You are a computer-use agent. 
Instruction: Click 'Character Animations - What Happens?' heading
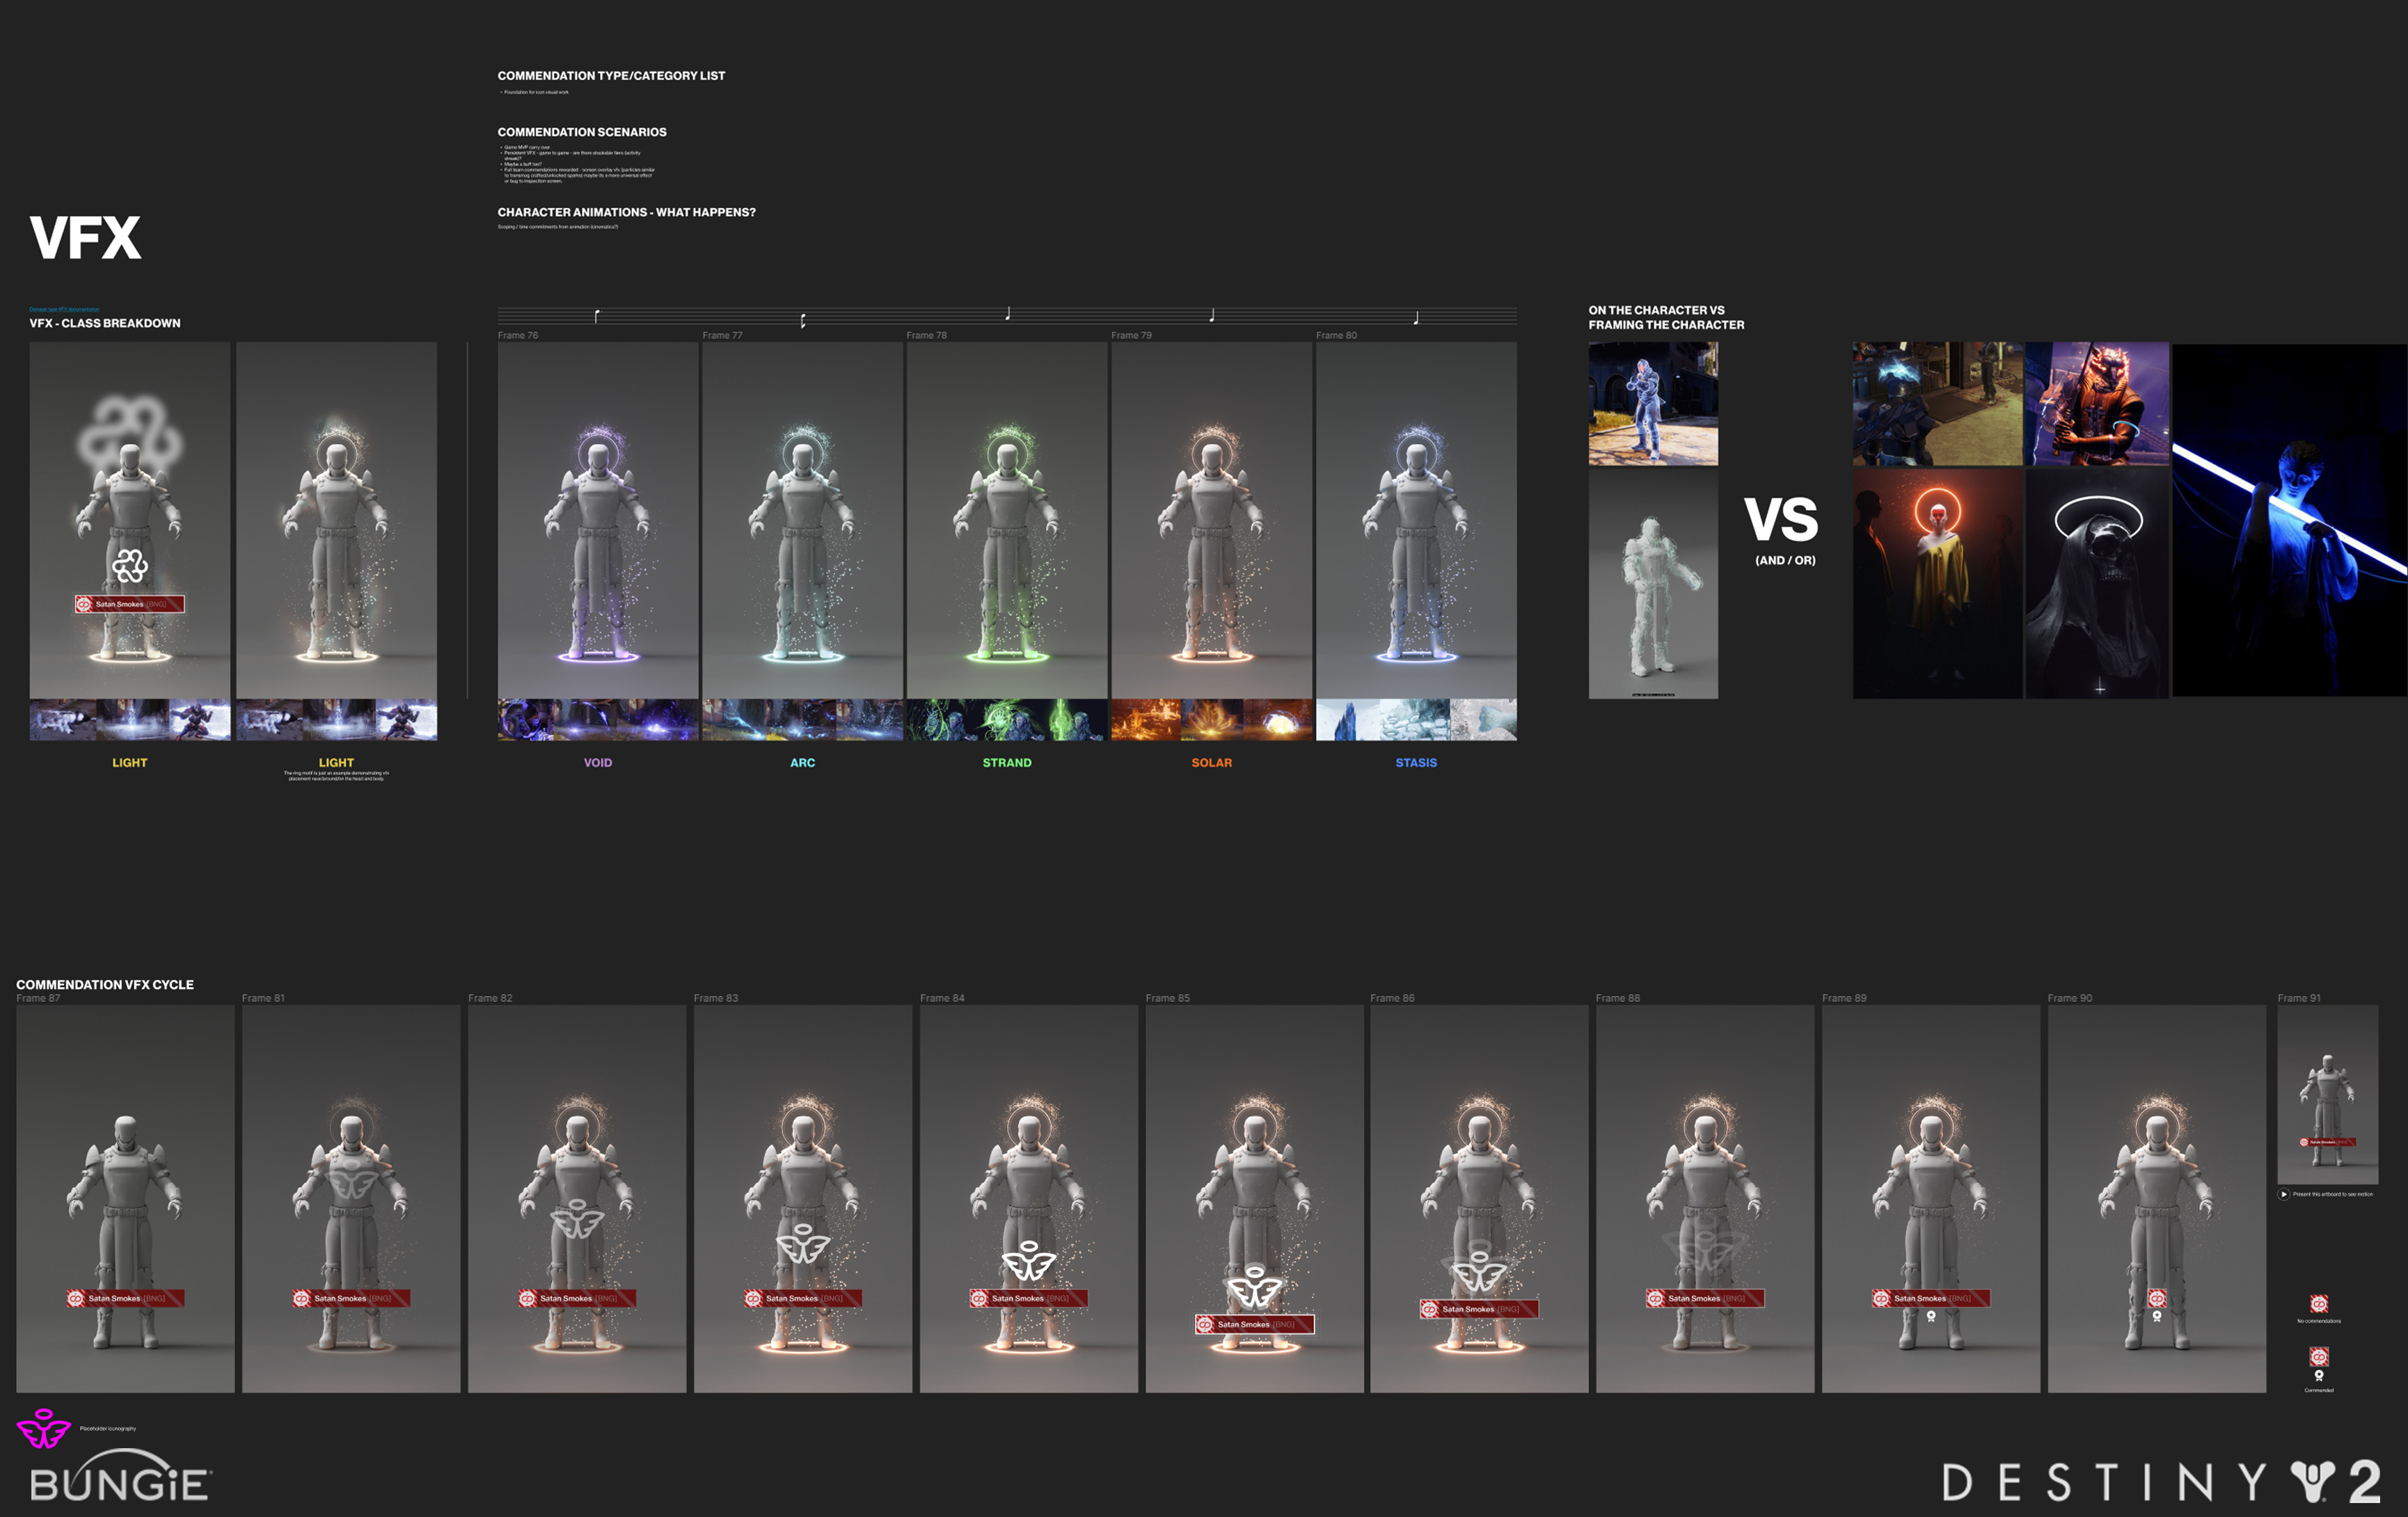pos(627,212)
